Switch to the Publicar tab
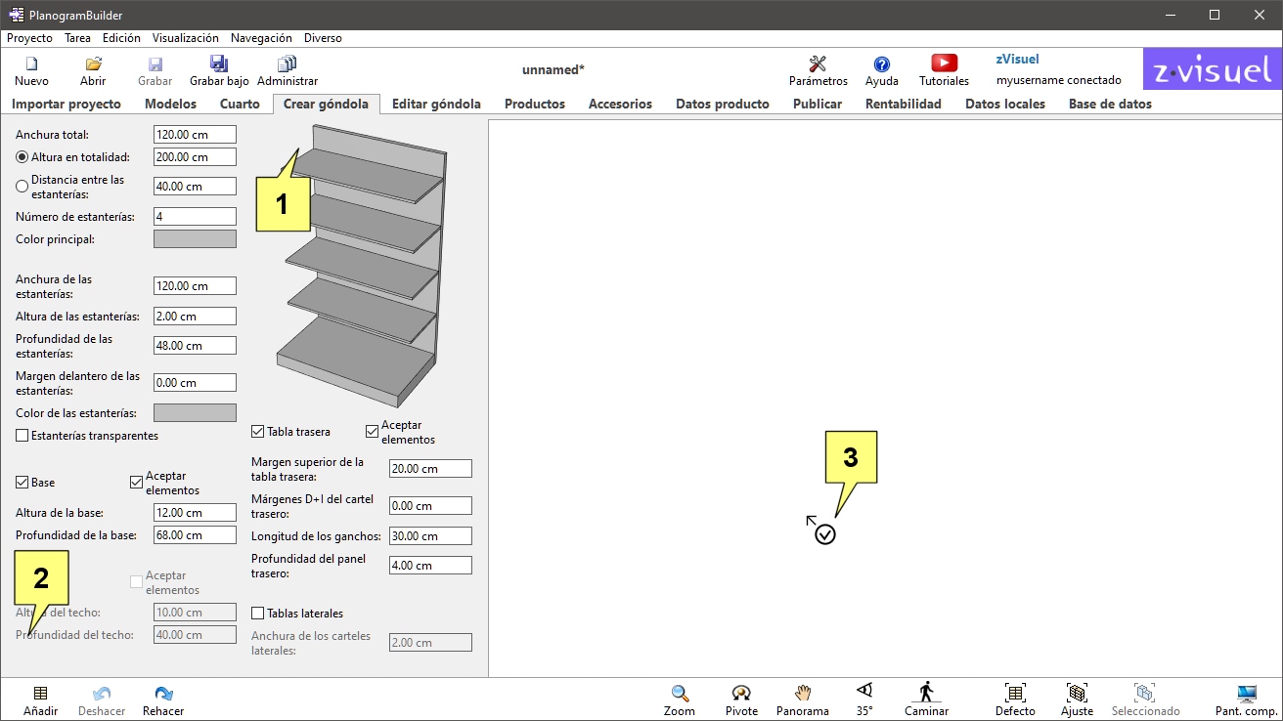Viewport: 1283px width, 721px height. (818, 104)
